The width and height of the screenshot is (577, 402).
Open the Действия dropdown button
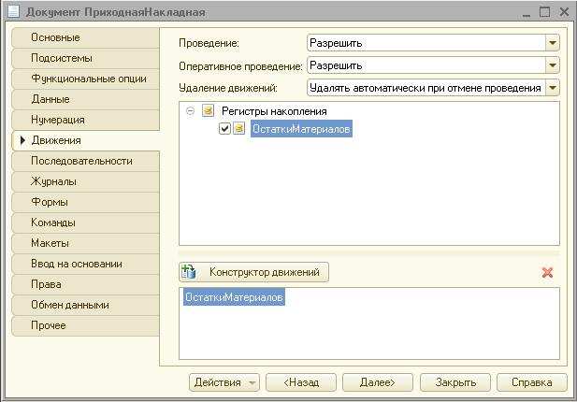pos(224,382)
